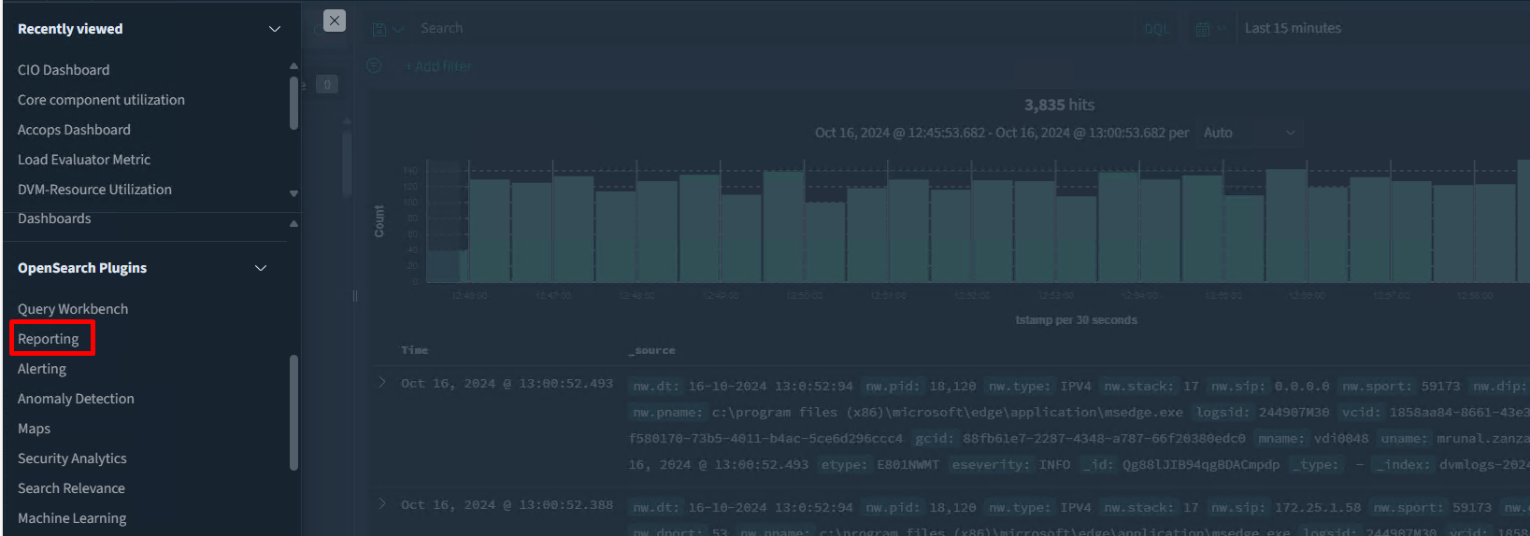The image size is (1530, 536).
Task: Close the navigation menu with the X
Action: (334, 21)
